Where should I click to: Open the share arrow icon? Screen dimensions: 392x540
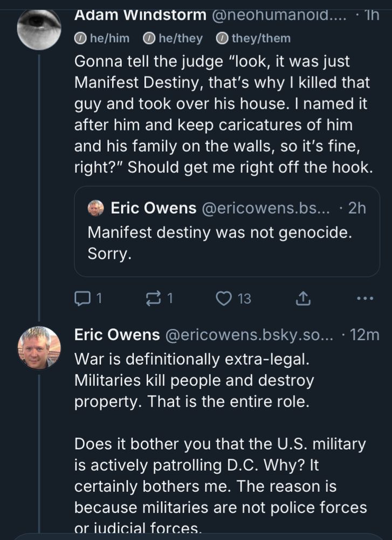pos(303,298)
